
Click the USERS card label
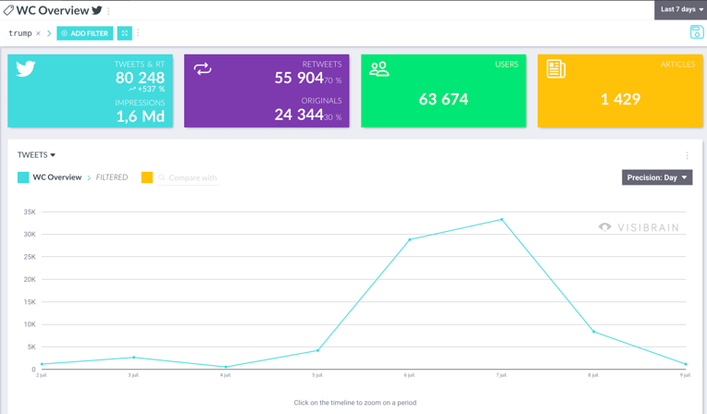coord(506,65)
